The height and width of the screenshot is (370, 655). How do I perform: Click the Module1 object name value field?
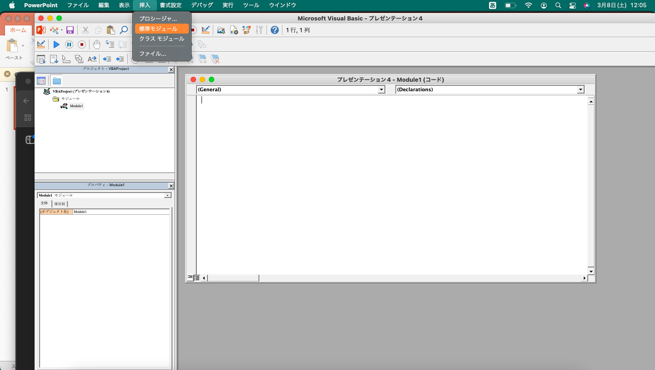121,212
